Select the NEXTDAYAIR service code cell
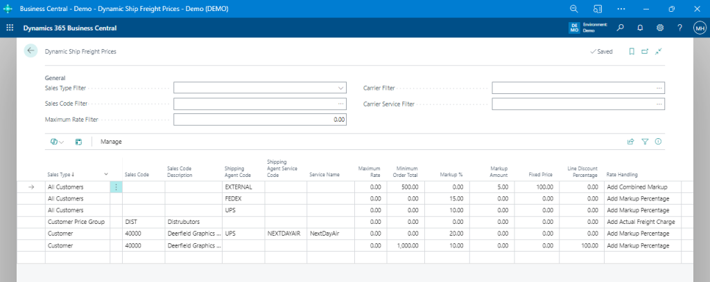The image size is (710, 282). [286, 234]
